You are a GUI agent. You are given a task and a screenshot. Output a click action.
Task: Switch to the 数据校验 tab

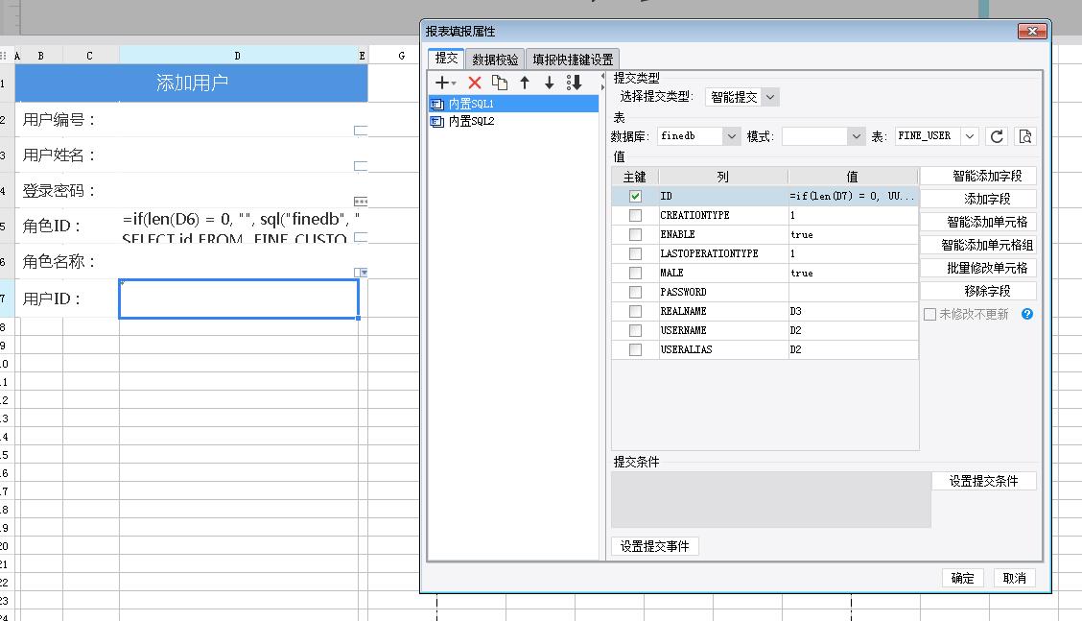pos(496,60)
